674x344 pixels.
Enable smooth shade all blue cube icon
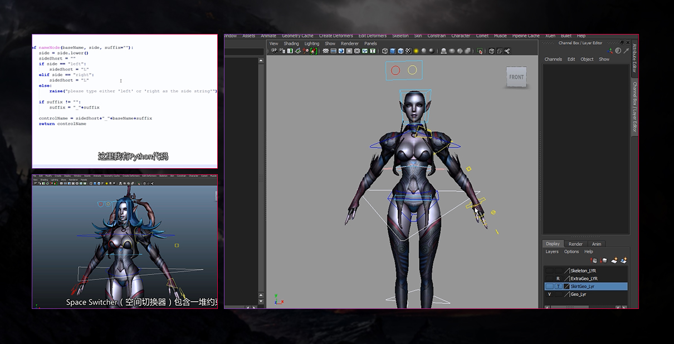393,51
